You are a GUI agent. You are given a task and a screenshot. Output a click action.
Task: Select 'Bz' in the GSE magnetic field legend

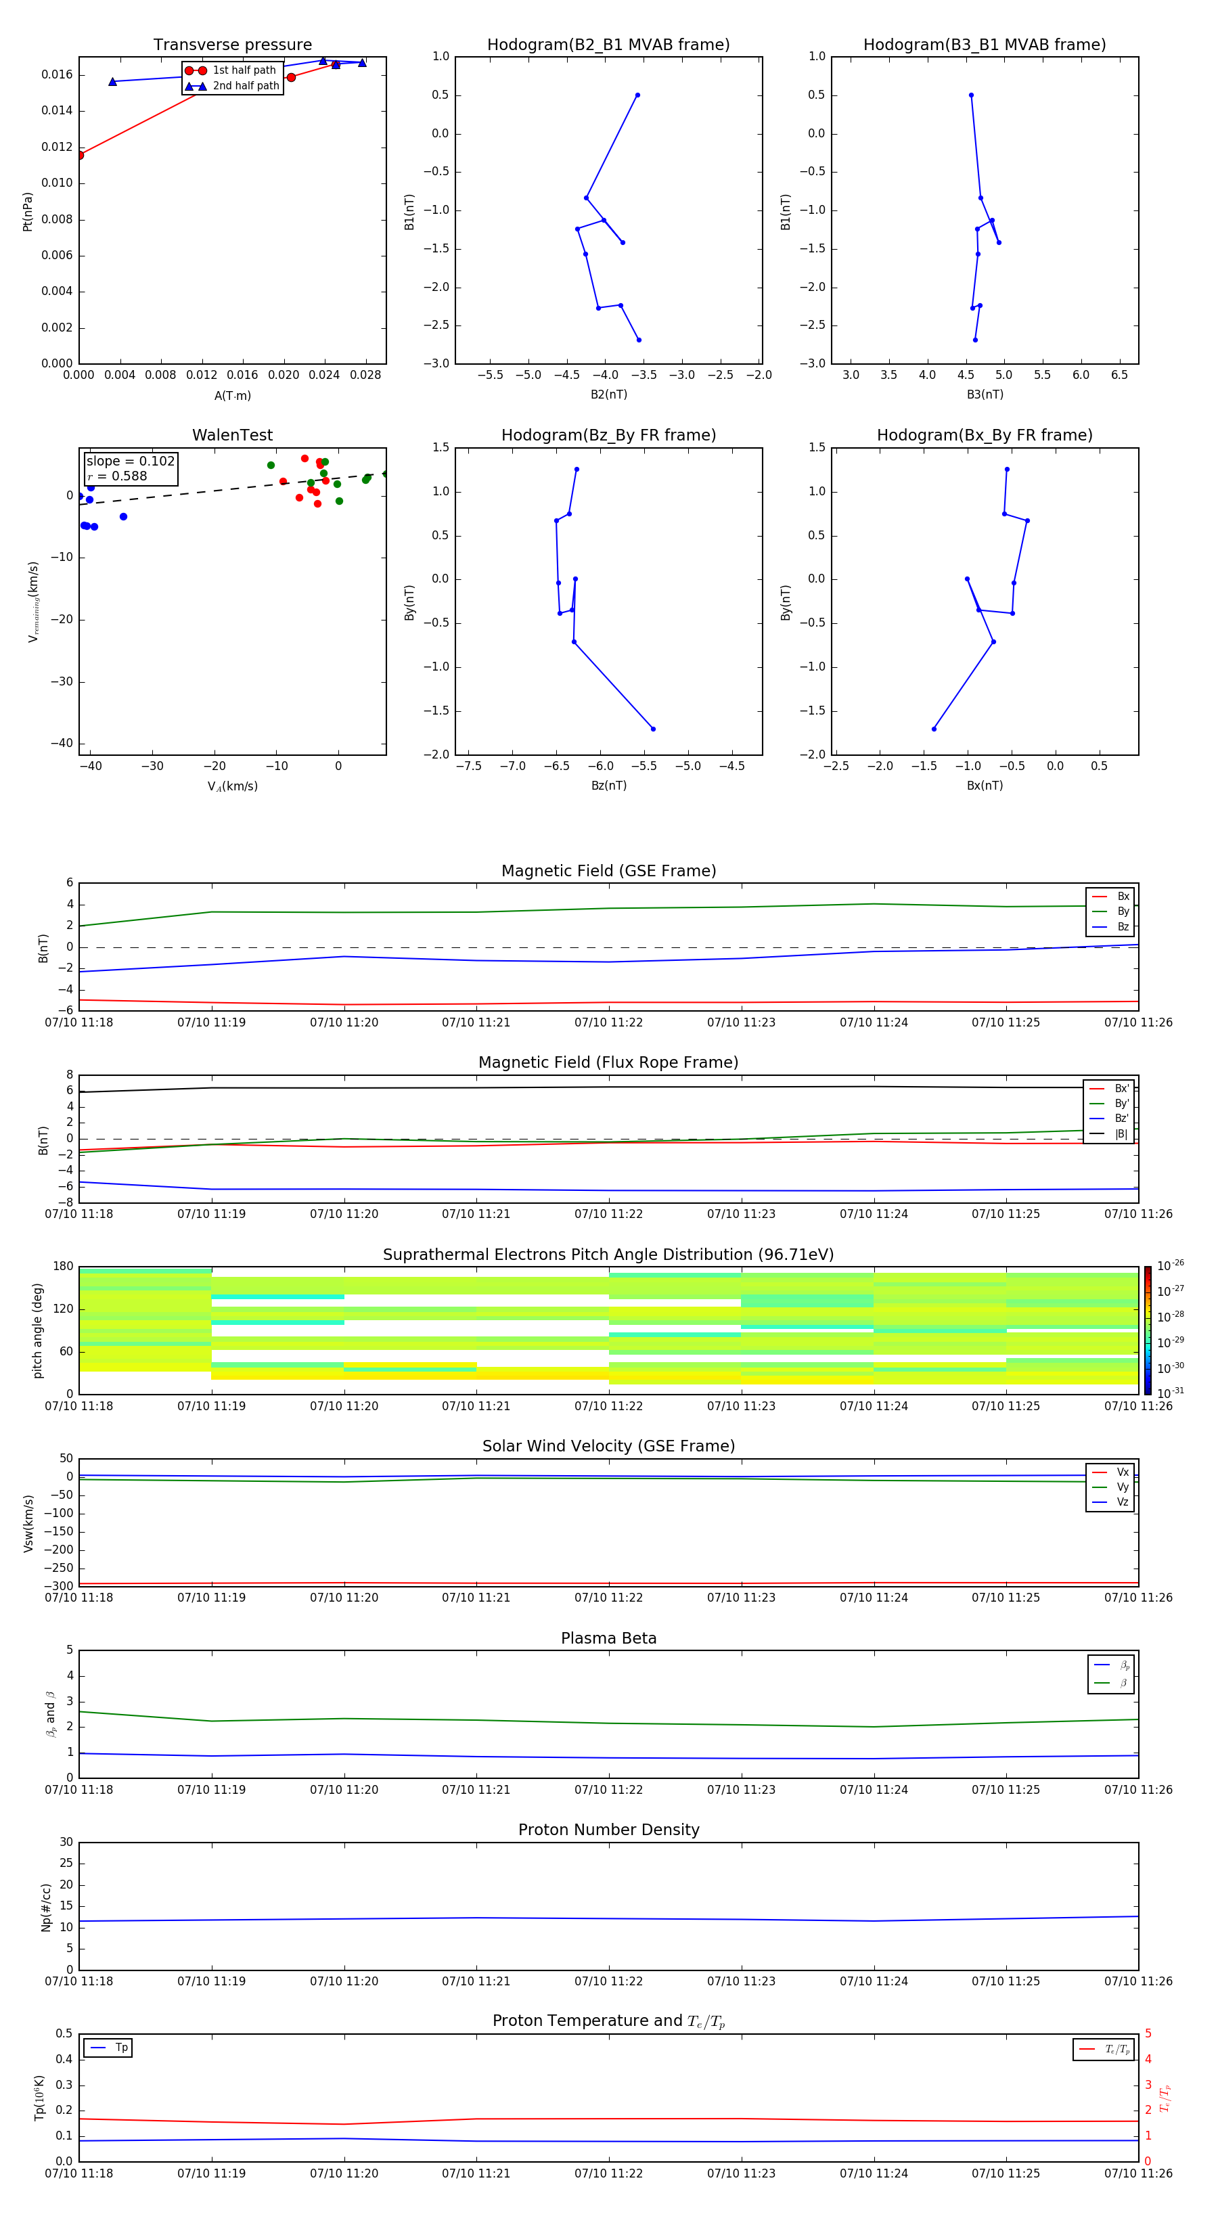(x=1110, y=928)
